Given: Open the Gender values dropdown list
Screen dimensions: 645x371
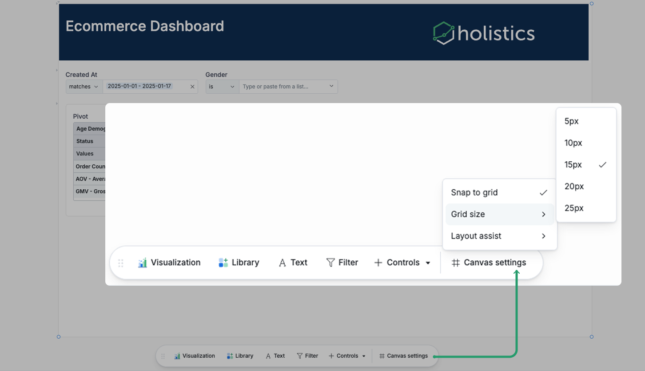Looking at the screenshot, I should pyautogui.click(x=331, y=86).
